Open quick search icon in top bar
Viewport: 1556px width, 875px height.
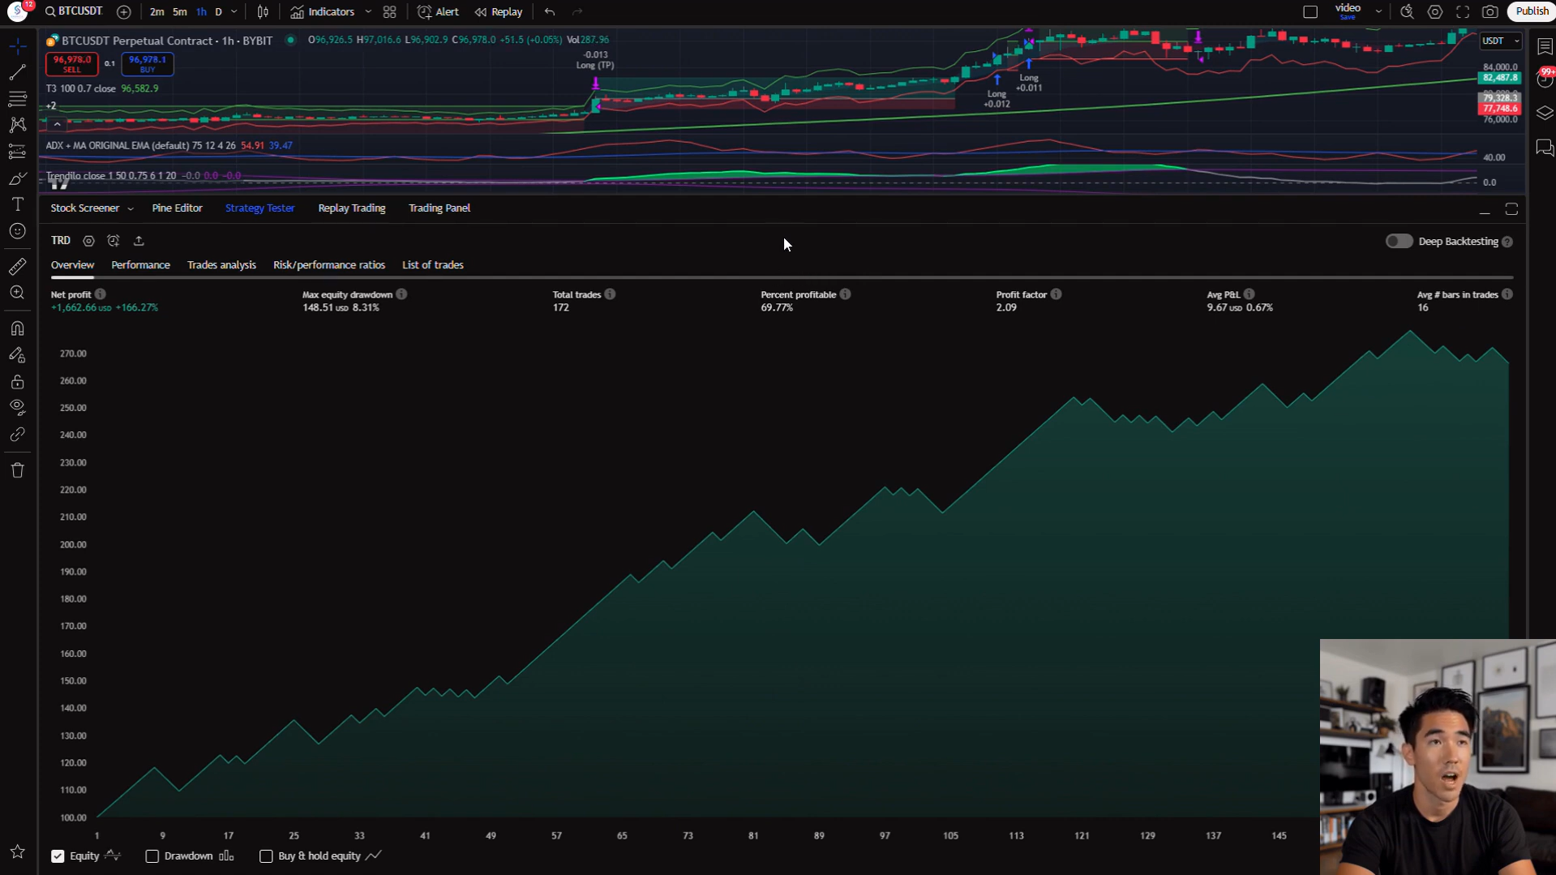[1407, 11]
